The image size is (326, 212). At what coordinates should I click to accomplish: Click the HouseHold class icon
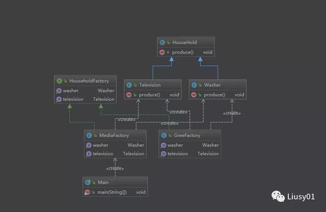click(x=162, y=43)
